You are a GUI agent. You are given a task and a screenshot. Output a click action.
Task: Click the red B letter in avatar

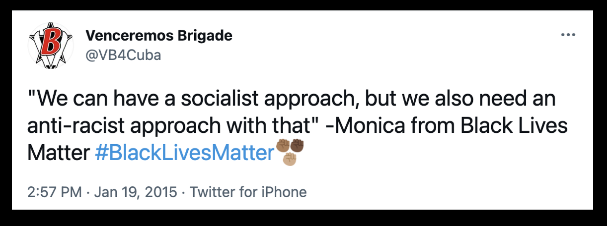(x=49, y=43)
